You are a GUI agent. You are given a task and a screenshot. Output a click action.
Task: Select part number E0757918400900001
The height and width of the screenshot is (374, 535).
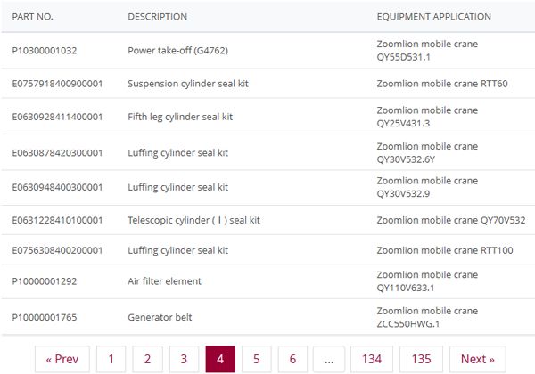click(57, 84)
